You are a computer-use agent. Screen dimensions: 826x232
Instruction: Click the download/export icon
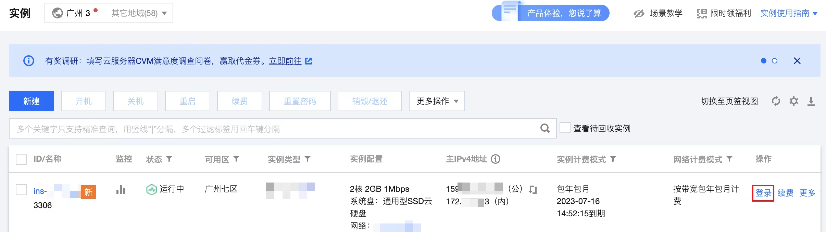811,101
